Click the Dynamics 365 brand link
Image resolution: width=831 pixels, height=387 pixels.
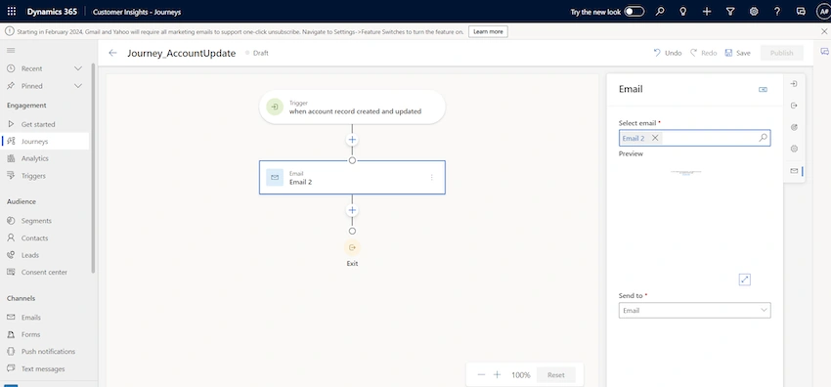point(52,11)
